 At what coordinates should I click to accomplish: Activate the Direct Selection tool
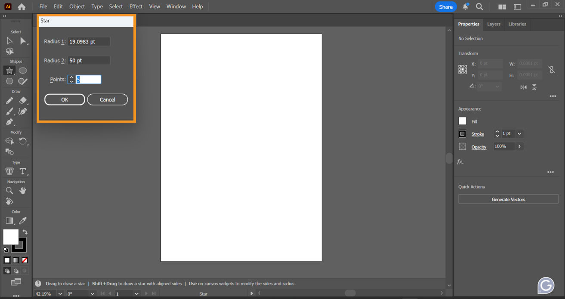[x=22, y=41]
